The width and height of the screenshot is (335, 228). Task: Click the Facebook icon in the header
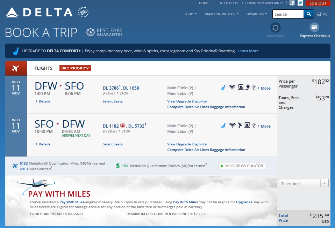292,3
